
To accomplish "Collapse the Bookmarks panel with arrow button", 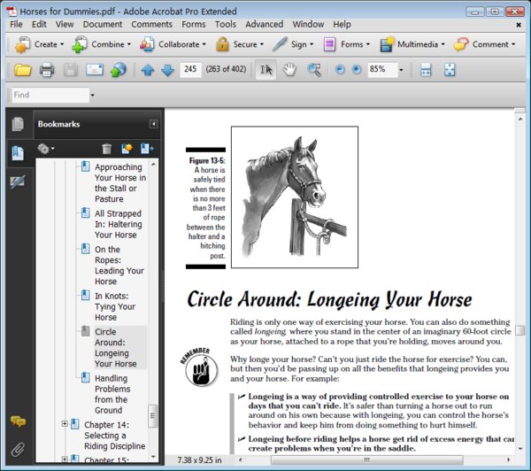I will pos(153,124).
